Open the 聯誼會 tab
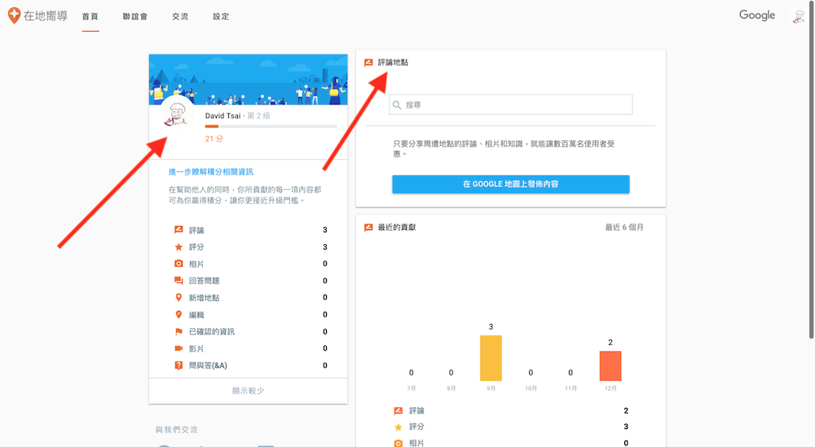This screenshot has height=447, width=815. [134, 16]
